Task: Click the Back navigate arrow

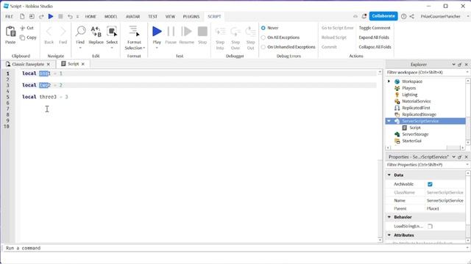Action: pos(49,32)
